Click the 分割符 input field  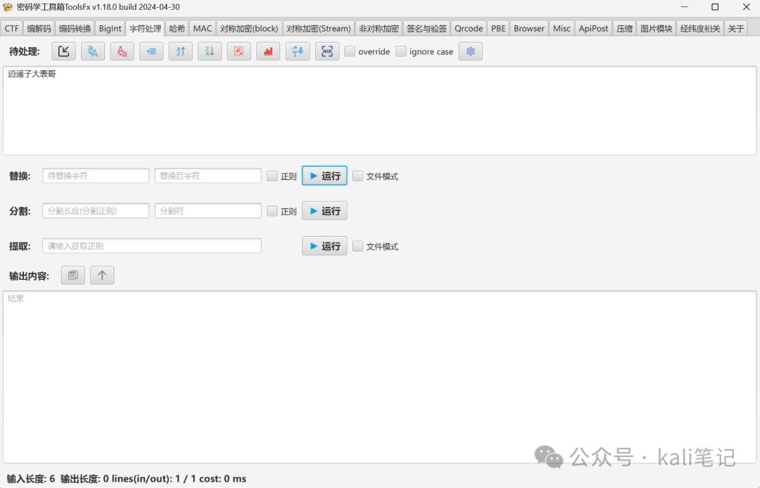point(208,210)
